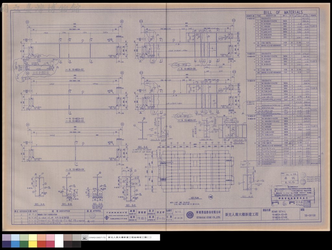The height and width of the screenshot is (250, 332).
Task: Click the X14 grid bubble above beam 16-MB2A-08
Action: (141, 22)
